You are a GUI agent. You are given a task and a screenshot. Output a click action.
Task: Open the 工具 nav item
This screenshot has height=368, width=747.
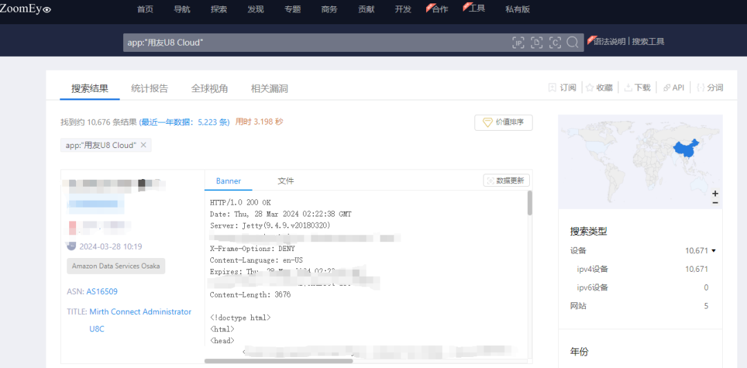pos(477,8)
